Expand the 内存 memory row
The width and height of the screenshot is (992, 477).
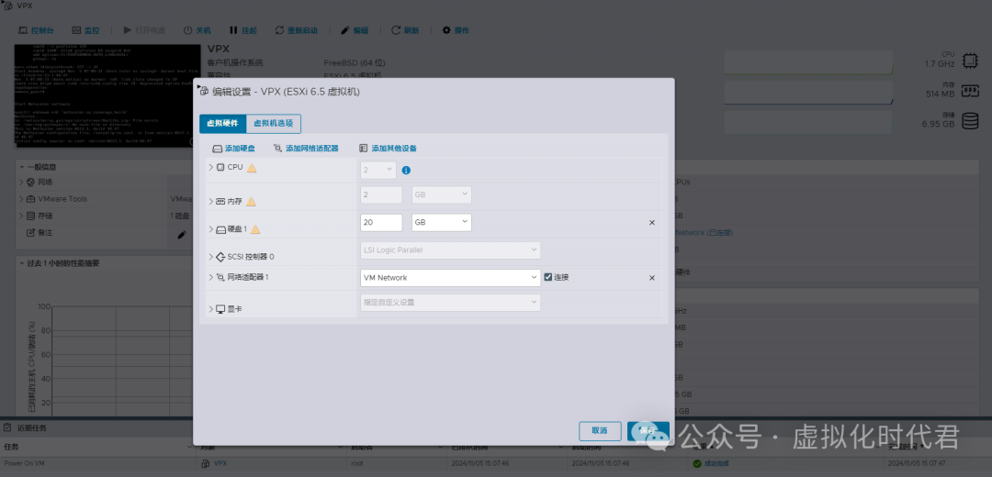coord(211,202)
